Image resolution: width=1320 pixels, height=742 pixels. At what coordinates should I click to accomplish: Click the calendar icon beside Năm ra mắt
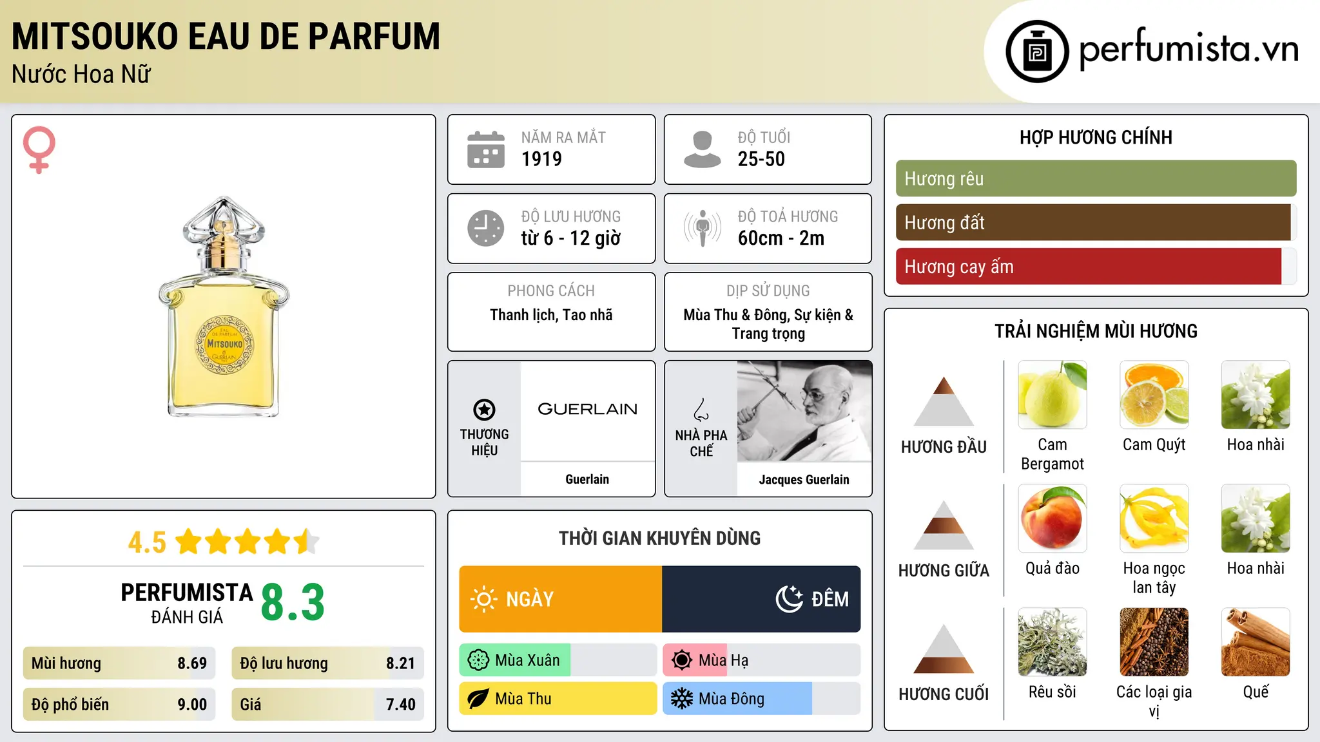[x=486, y=149]
